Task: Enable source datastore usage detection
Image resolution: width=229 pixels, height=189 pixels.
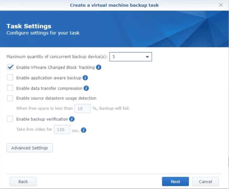Action: (10, 98)
